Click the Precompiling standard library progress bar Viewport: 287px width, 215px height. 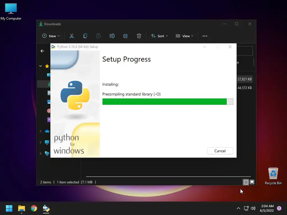(x=168, y=102)
